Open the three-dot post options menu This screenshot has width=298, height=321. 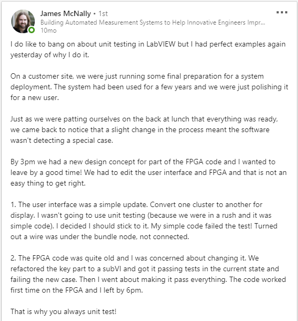tap(282, 12)
